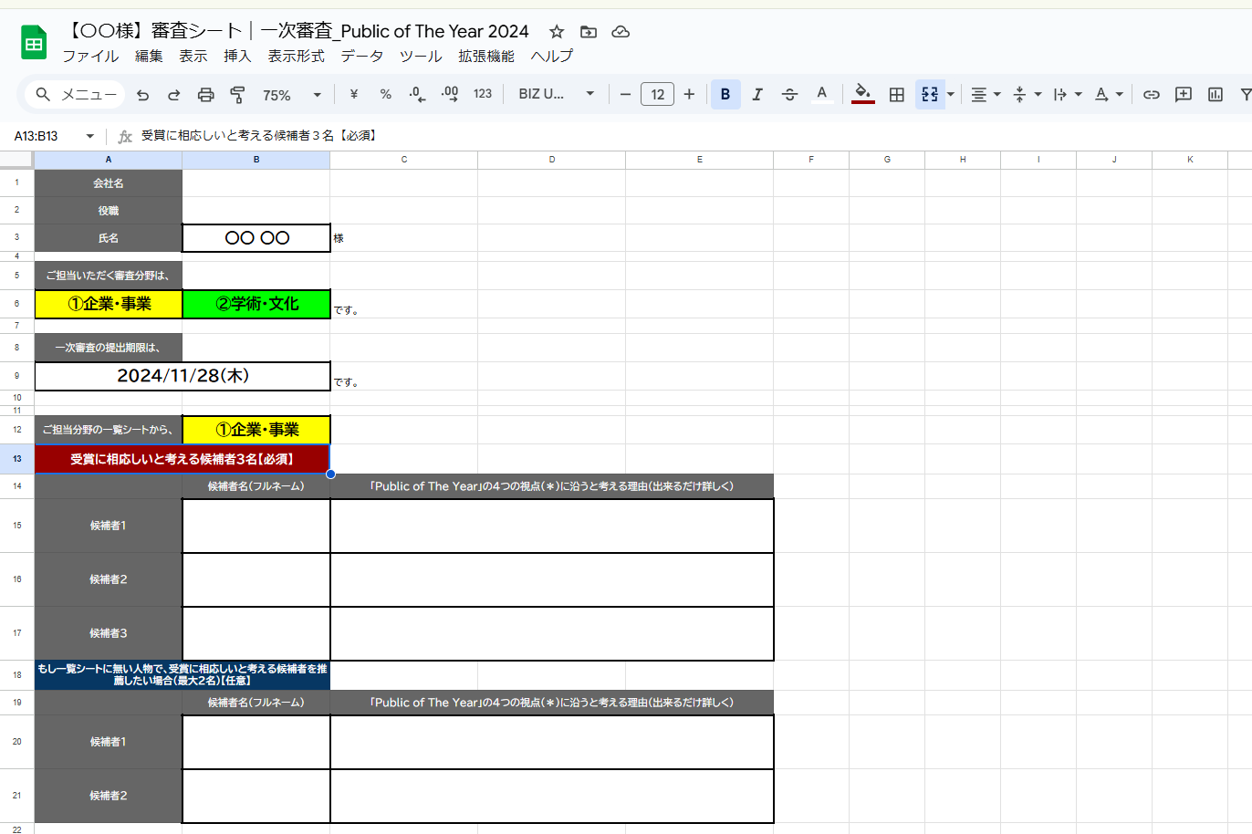
Task: Toggle bold formatting
Action: [725, 95]
